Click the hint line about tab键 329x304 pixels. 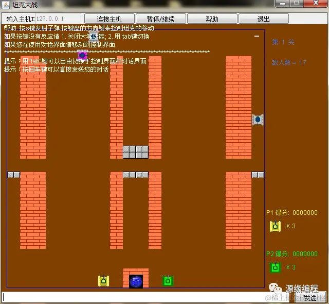point(75,61)
